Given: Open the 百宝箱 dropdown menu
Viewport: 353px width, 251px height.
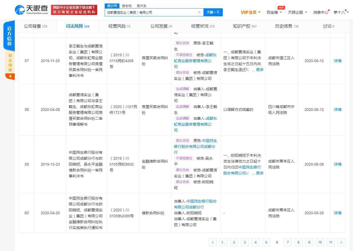Looking at the screenshot, I should coord(274,12).
